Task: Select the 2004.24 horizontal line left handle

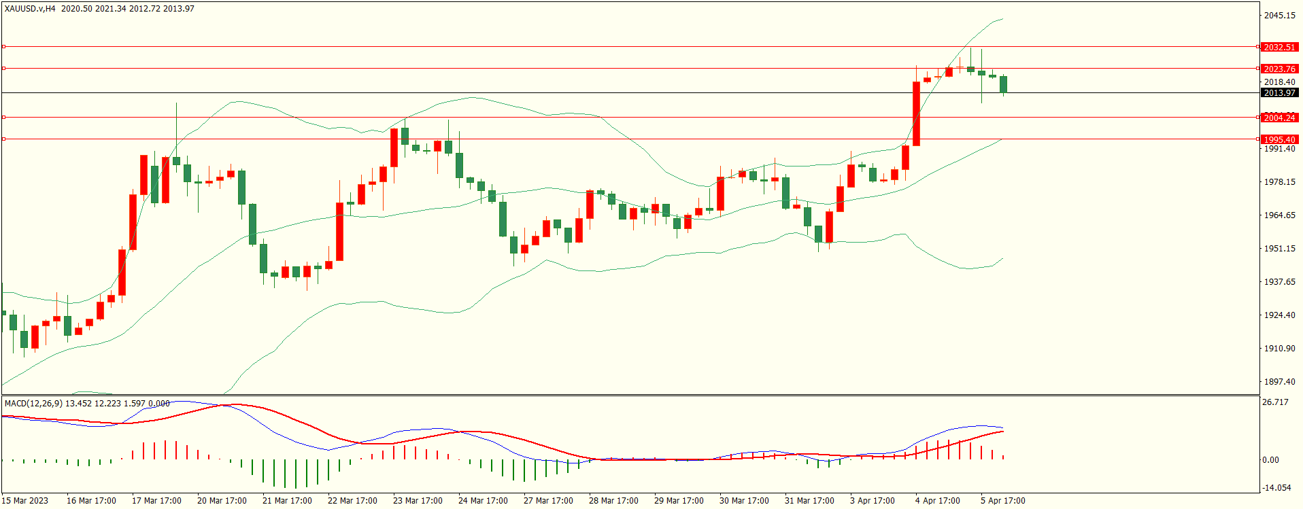Action: pos(3,118)
